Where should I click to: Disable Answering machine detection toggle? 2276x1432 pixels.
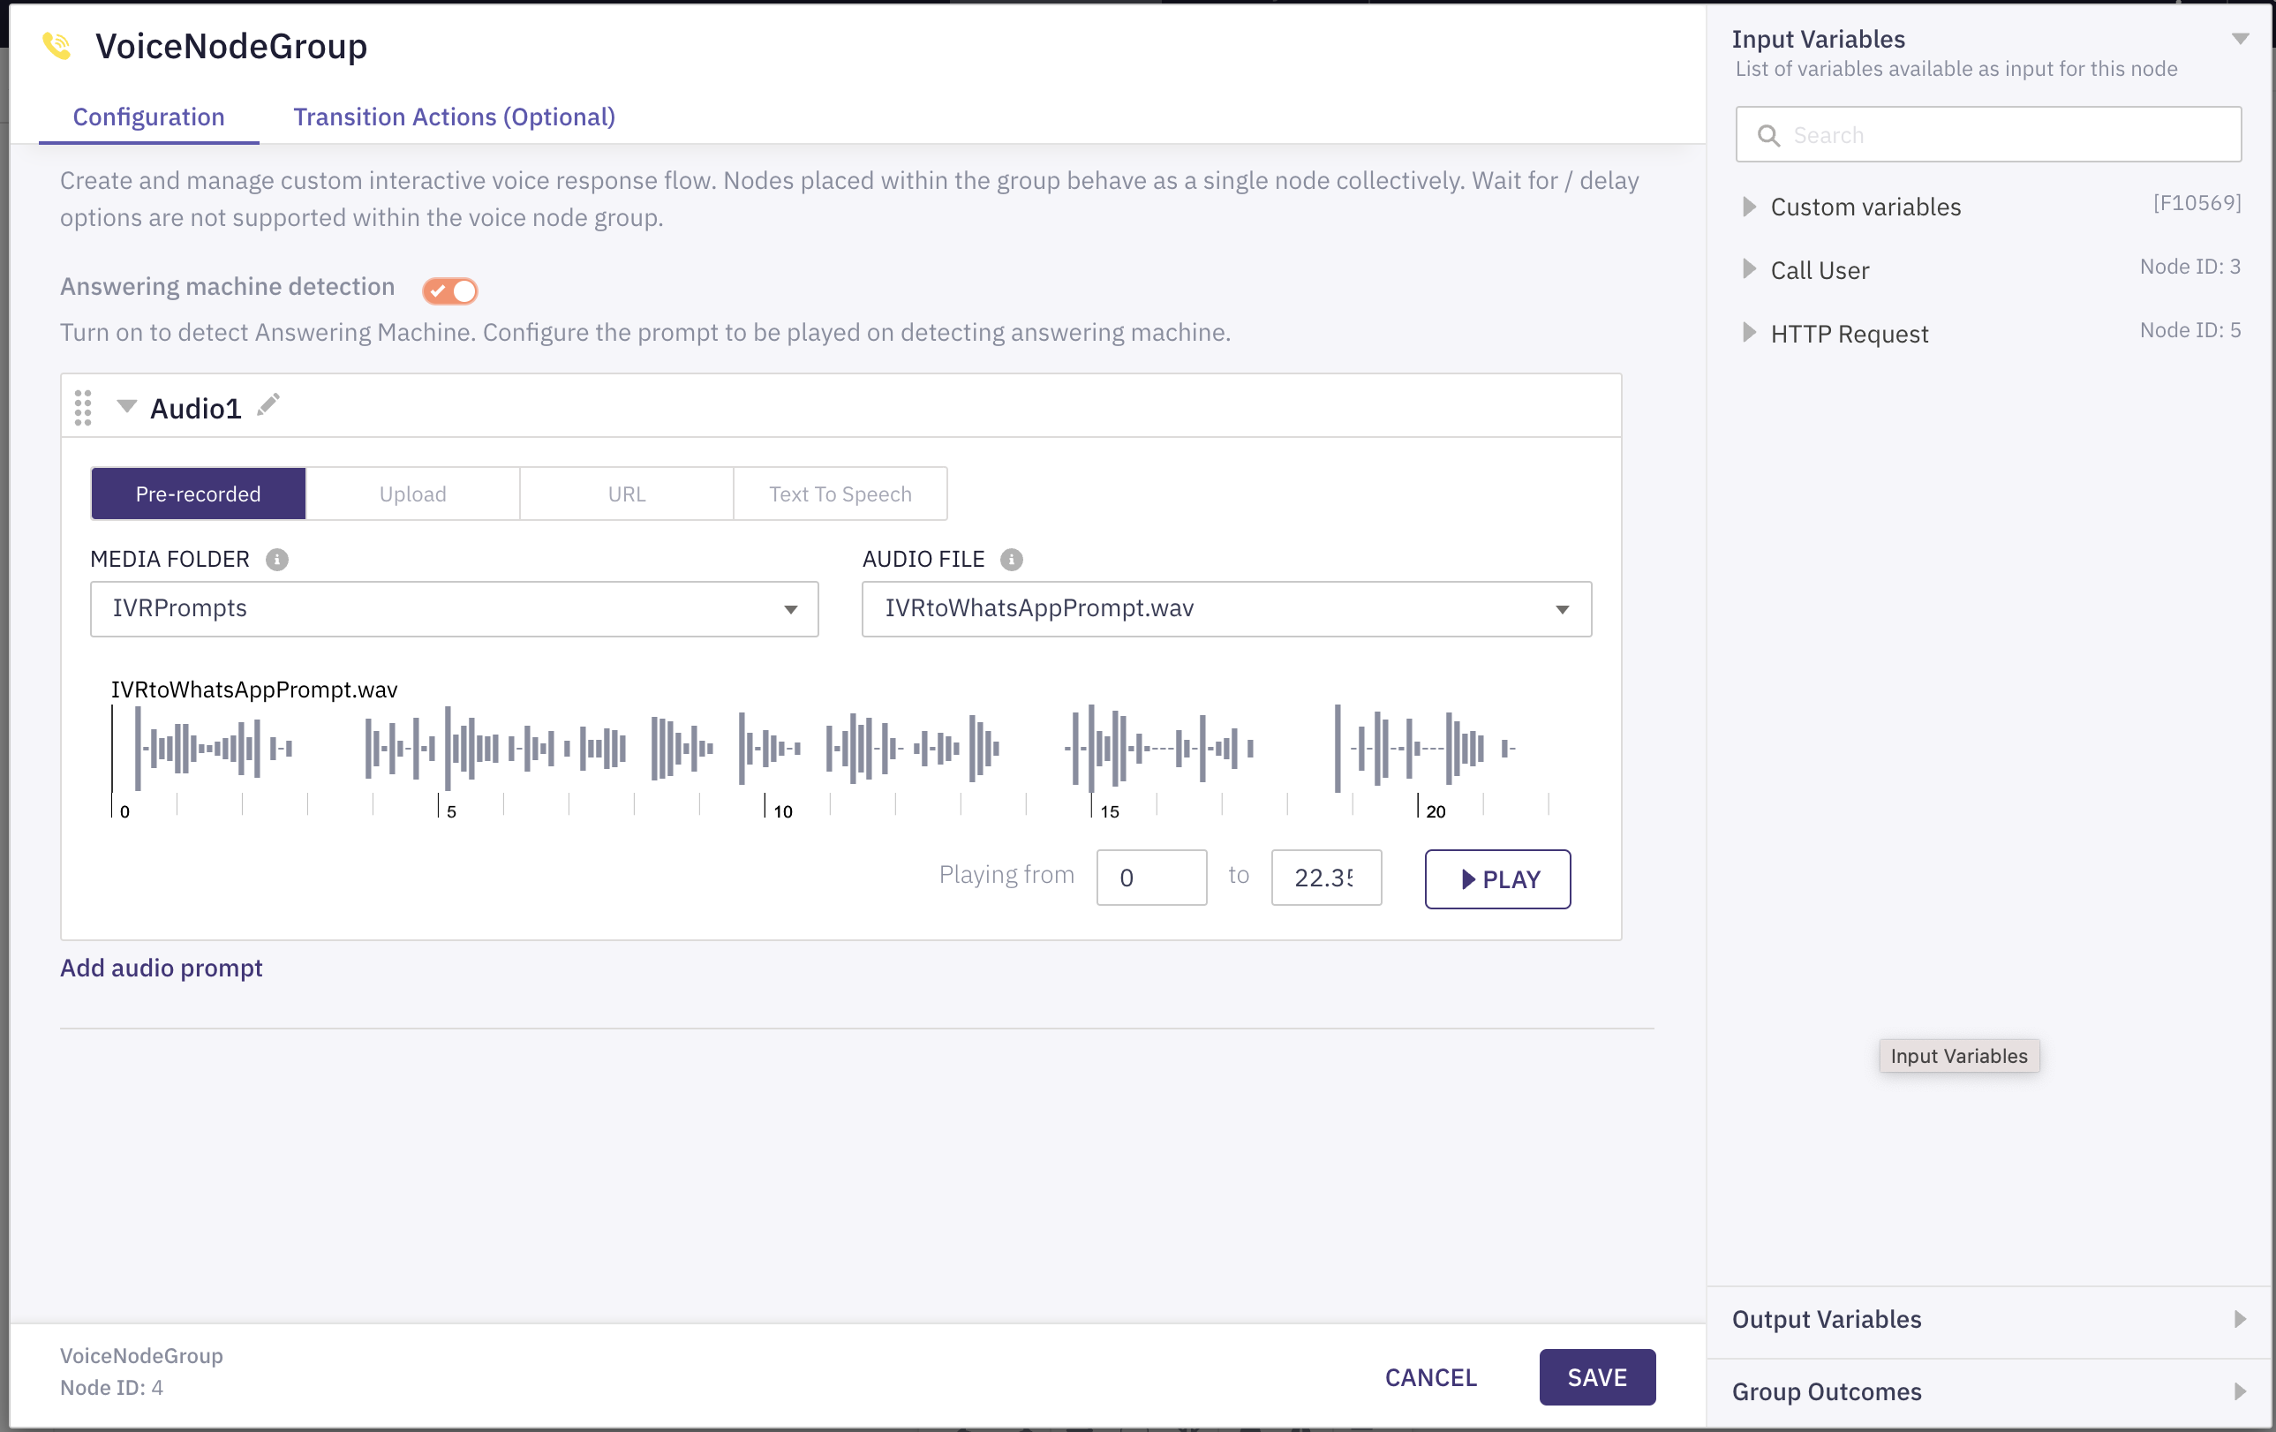pyautogui.click(x=450, y=290)
